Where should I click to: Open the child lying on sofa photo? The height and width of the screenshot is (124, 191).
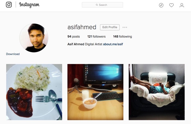(x=157, y=92)
